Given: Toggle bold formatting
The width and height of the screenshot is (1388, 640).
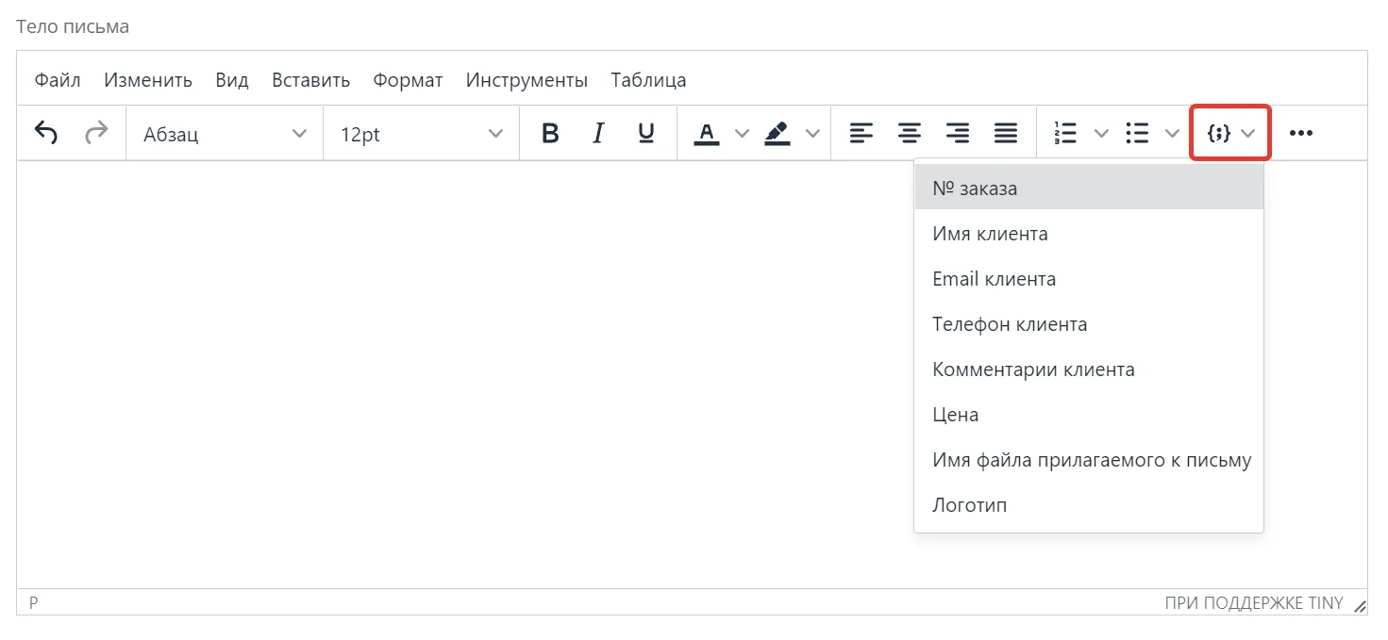Looking at the screenshot, I should (551, 133).
